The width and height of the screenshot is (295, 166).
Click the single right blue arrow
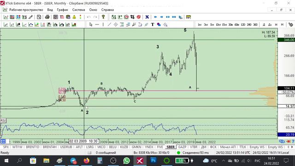pos(162,17)
